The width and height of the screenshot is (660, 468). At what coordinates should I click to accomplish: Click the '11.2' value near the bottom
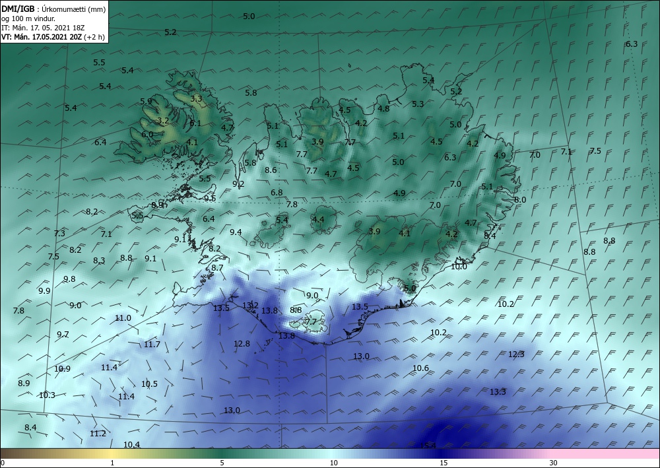(98, 434)
